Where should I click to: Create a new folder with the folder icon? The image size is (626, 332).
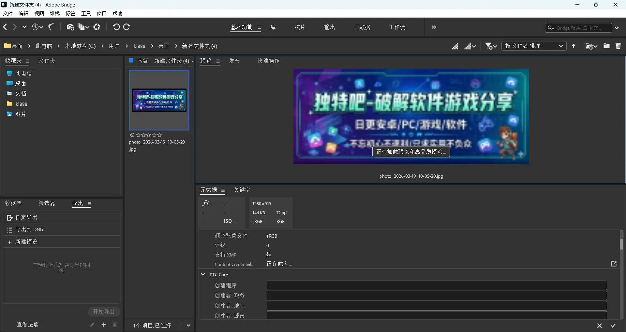606,46
